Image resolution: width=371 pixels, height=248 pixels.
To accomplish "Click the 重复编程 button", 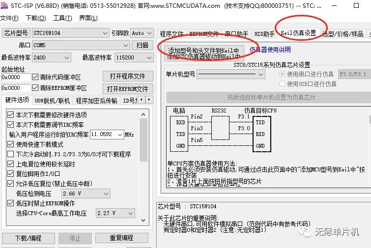I will click(x=121, y=238).
